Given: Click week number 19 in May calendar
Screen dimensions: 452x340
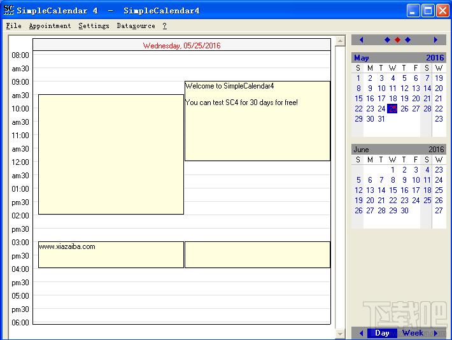Looking at the screenshot, I should (439, 78).
